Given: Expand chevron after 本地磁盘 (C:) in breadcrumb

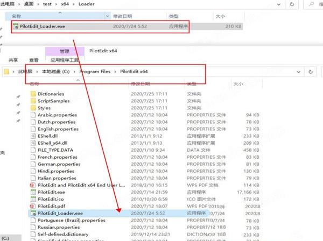Looking at the screenshot, I should [75, 72].
